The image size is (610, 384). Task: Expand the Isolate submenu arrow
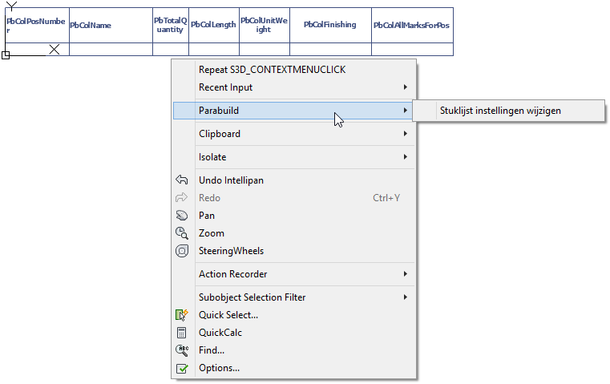click(406, 157)
